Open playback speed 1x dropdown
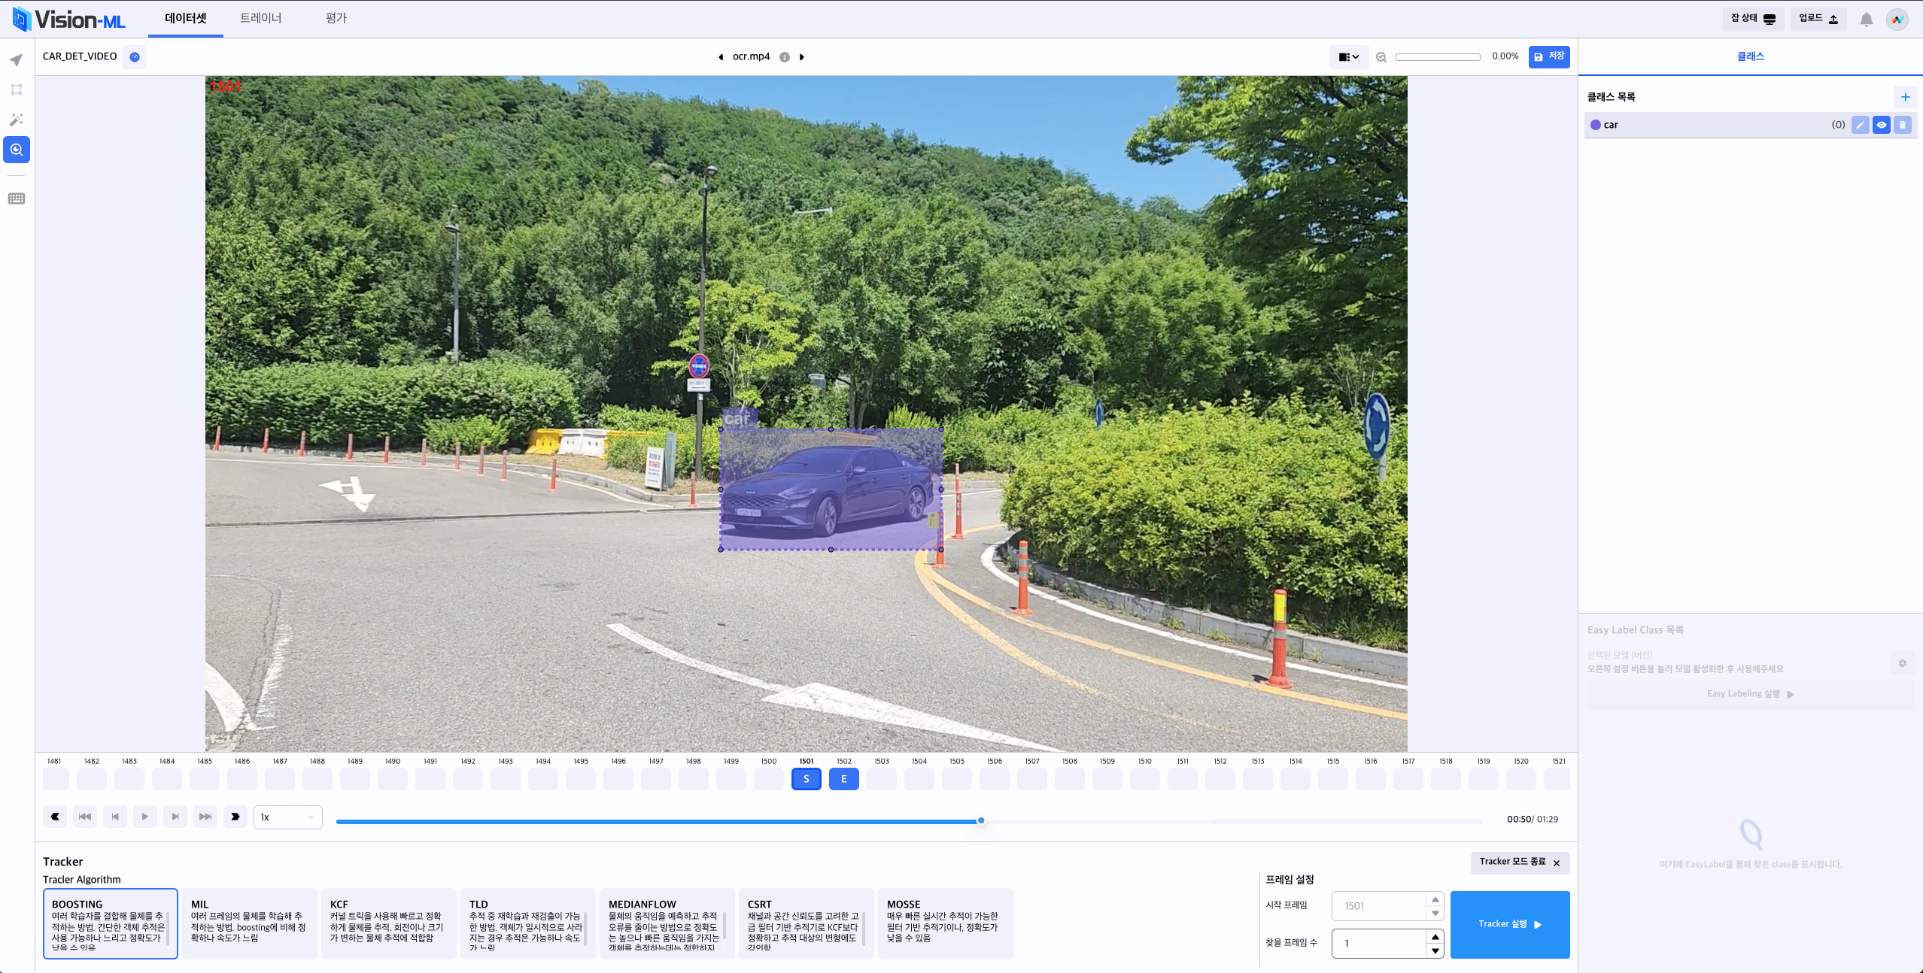The image size is (1923, 973). [288, 817]
